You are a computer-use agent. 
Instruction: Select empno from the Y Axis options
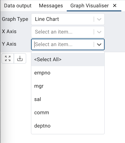68,73
